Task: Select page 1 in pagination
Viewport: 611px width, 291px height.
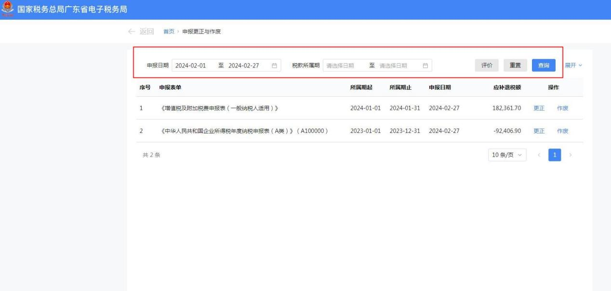Action: [555, 155]
